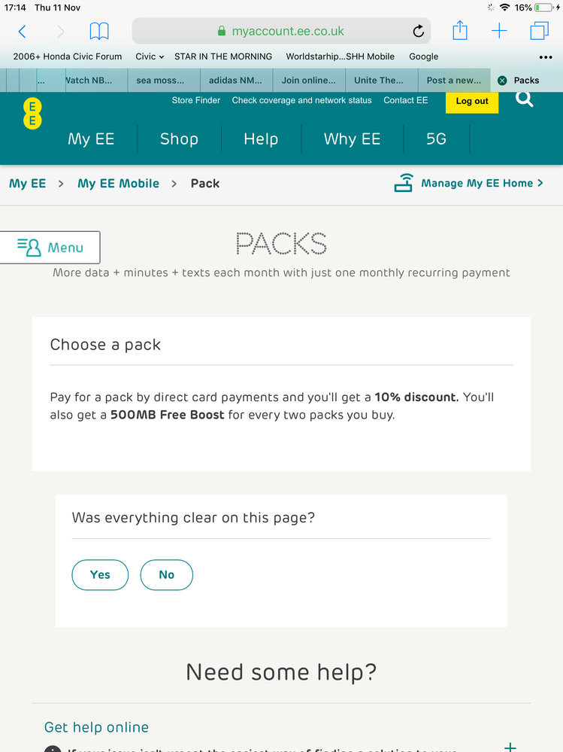The width and height of the screenshot is (563, 752).
Task: Click the yellow EE logo
Action: tap(32, 114)
